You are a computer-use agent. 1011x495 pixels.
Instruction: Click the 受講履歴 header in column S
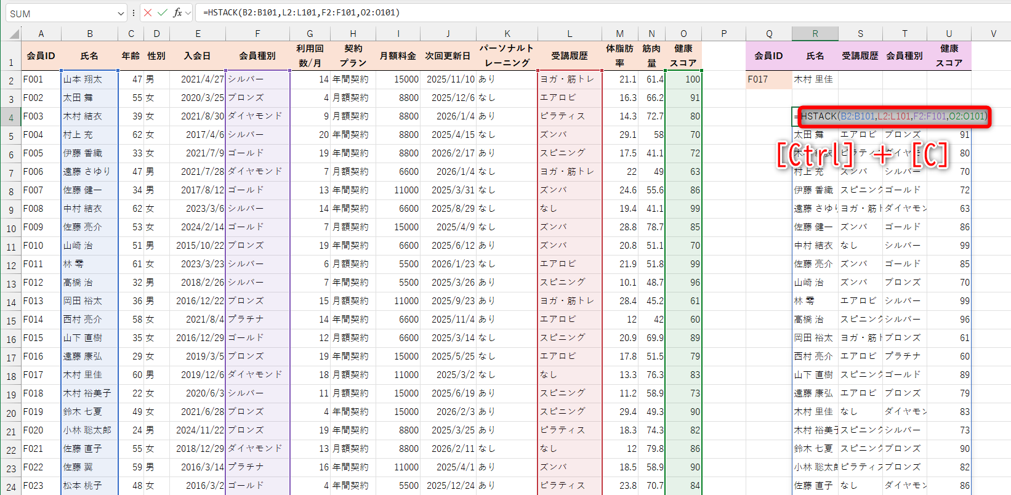(x=860, y=55)
